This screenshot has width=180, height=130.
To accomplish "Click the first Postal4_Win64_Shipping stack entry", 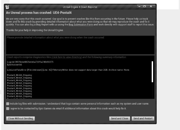I will pyautogui.click(x=19, y=75).
